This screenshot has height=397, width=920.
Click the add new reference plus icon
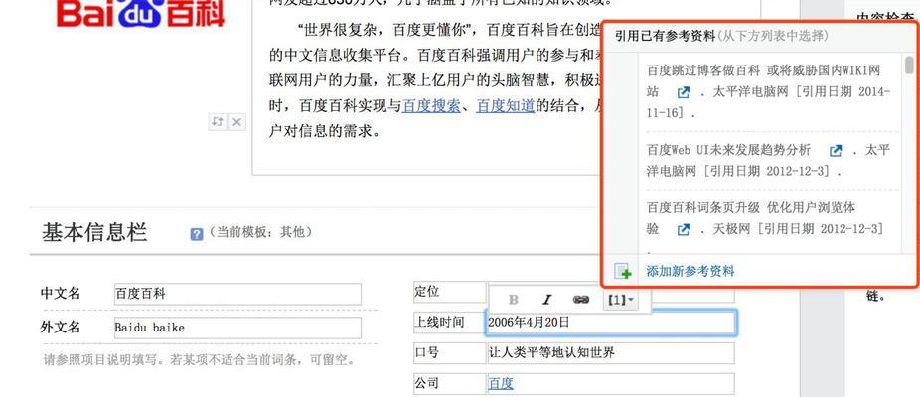[x=623, y=272]
